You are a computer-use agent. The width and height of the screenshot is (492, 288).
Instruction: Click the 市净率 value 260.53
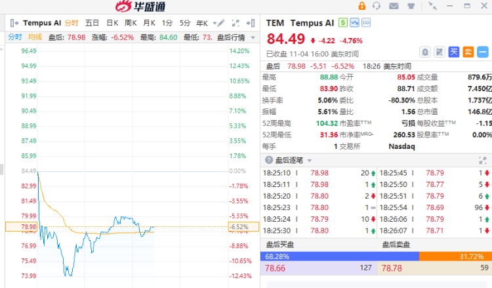(x=404, y=135)
